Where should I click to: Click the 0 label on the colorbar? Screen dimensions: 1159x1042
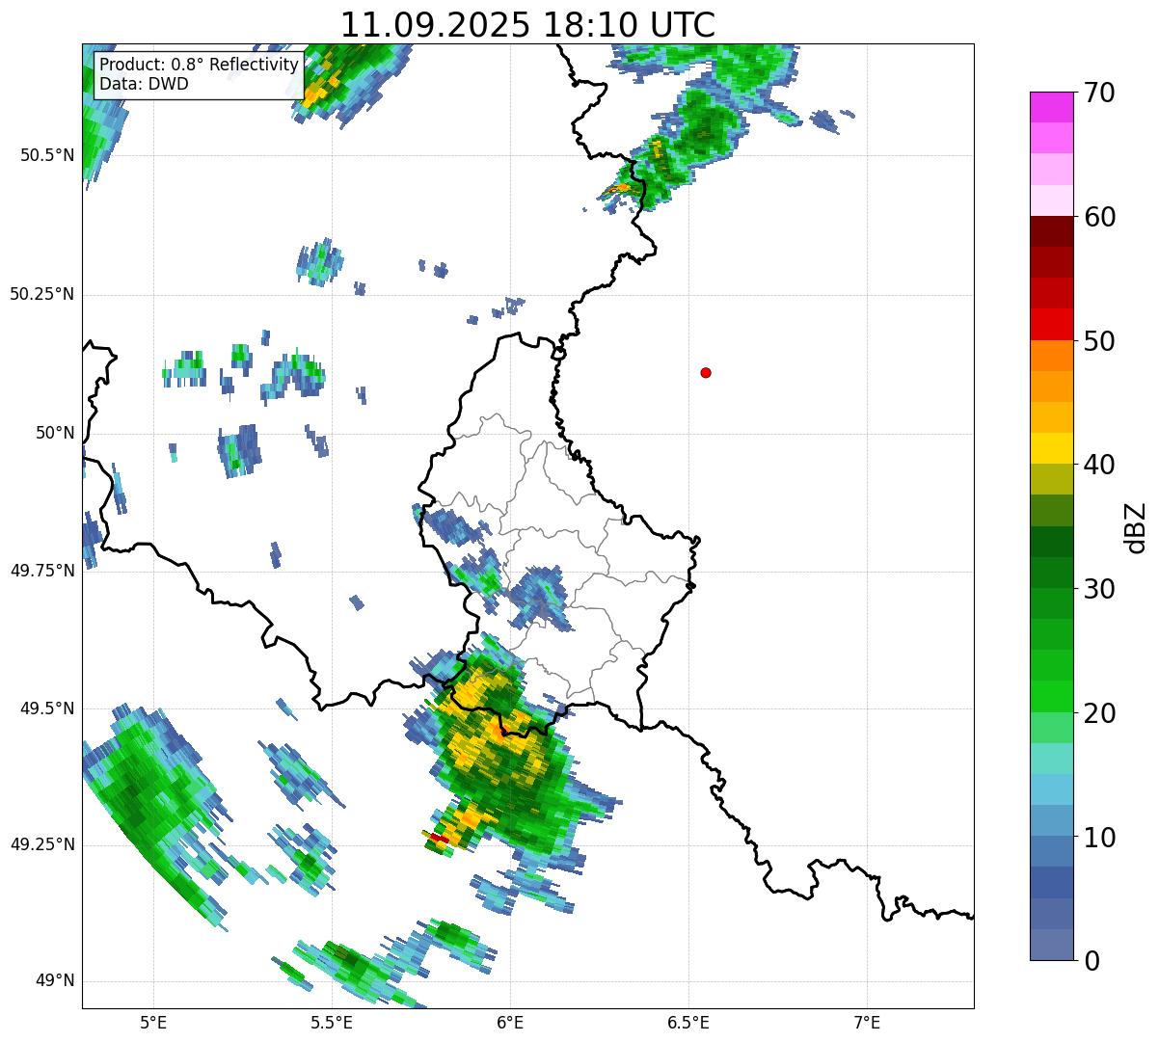(x=1092, y=961)
